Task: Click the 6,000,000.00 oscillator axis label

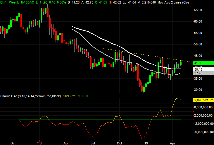Action: coord(204,108)
